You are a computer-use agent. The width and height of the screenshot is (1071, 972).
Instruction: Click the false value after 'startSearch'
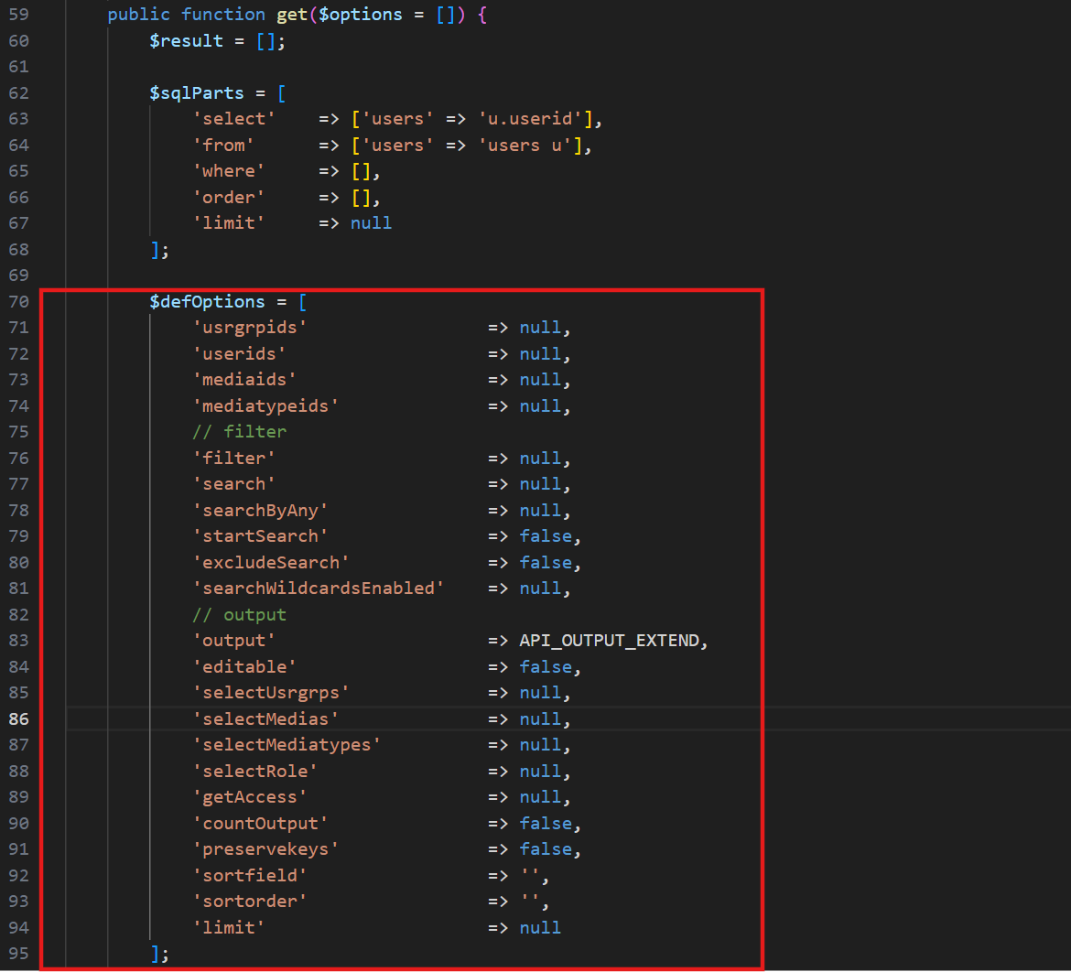pyautogui.click(x=546, y=536)
